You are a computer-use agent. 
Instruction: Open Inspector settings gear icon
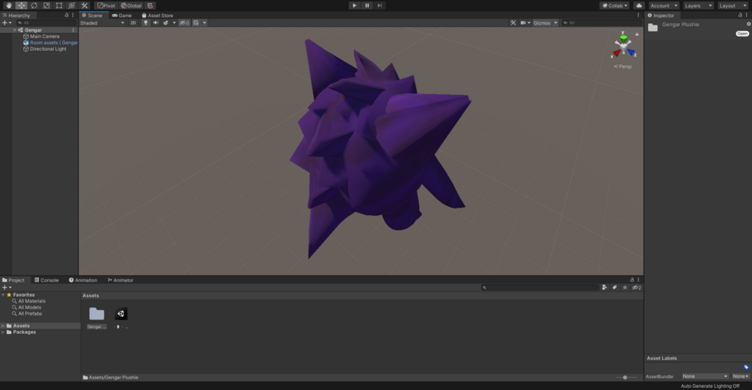pyautogui.click(x=748, y=24)
